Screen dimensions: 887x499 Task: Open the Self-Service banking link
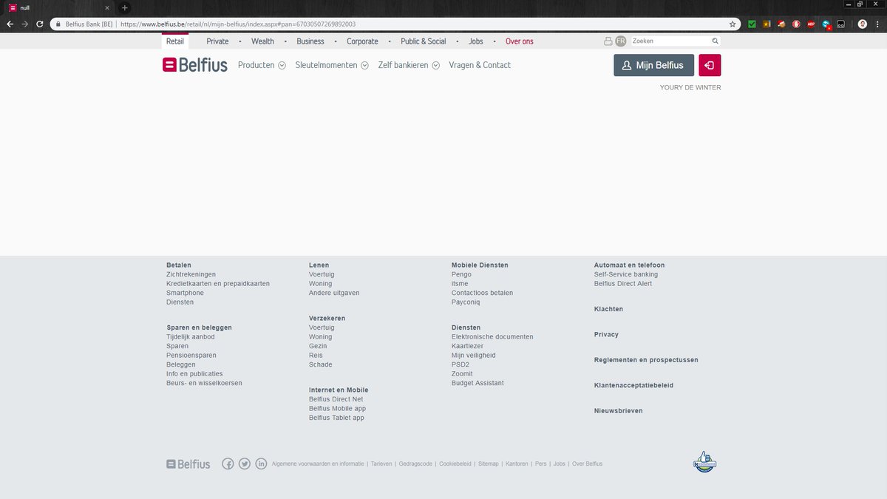coord(626,274)
